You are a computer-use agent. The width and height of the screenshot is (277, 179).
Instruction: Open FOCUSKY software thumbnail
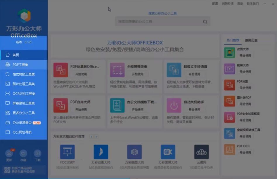[x=67, y=152]
